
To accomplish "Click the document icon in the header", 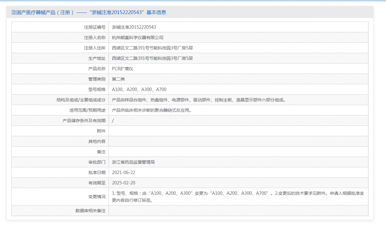I will pos(14,13).
